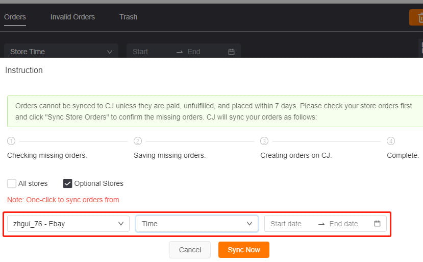Open the Invalid Orders tab
Viewport: 423px width, 262px height.
[72, 17]
